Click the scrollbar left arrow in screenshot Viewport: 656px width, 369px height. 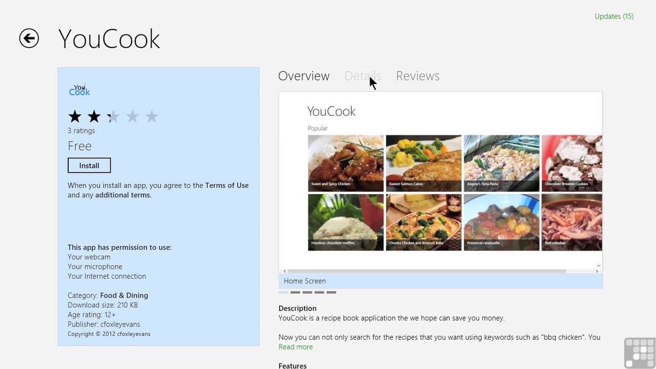(285, 271)
